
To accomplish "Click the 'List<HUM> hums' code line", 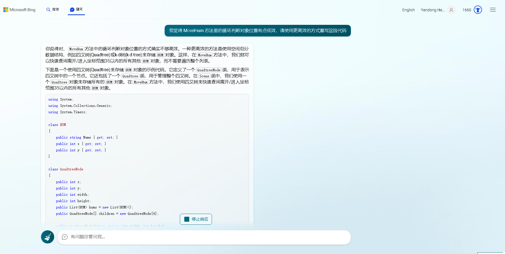I will click(95, 207).
